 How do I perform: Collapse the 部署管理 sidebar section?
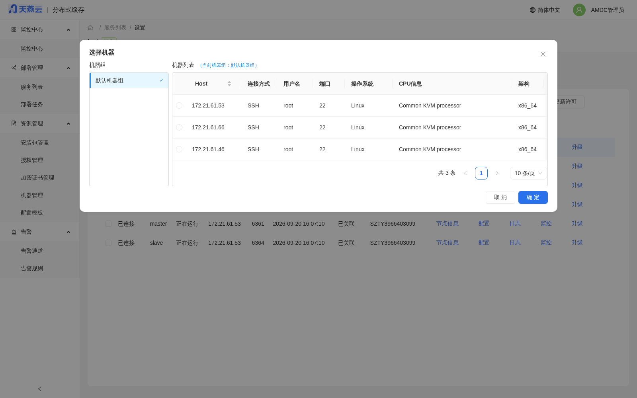(68, 68)
